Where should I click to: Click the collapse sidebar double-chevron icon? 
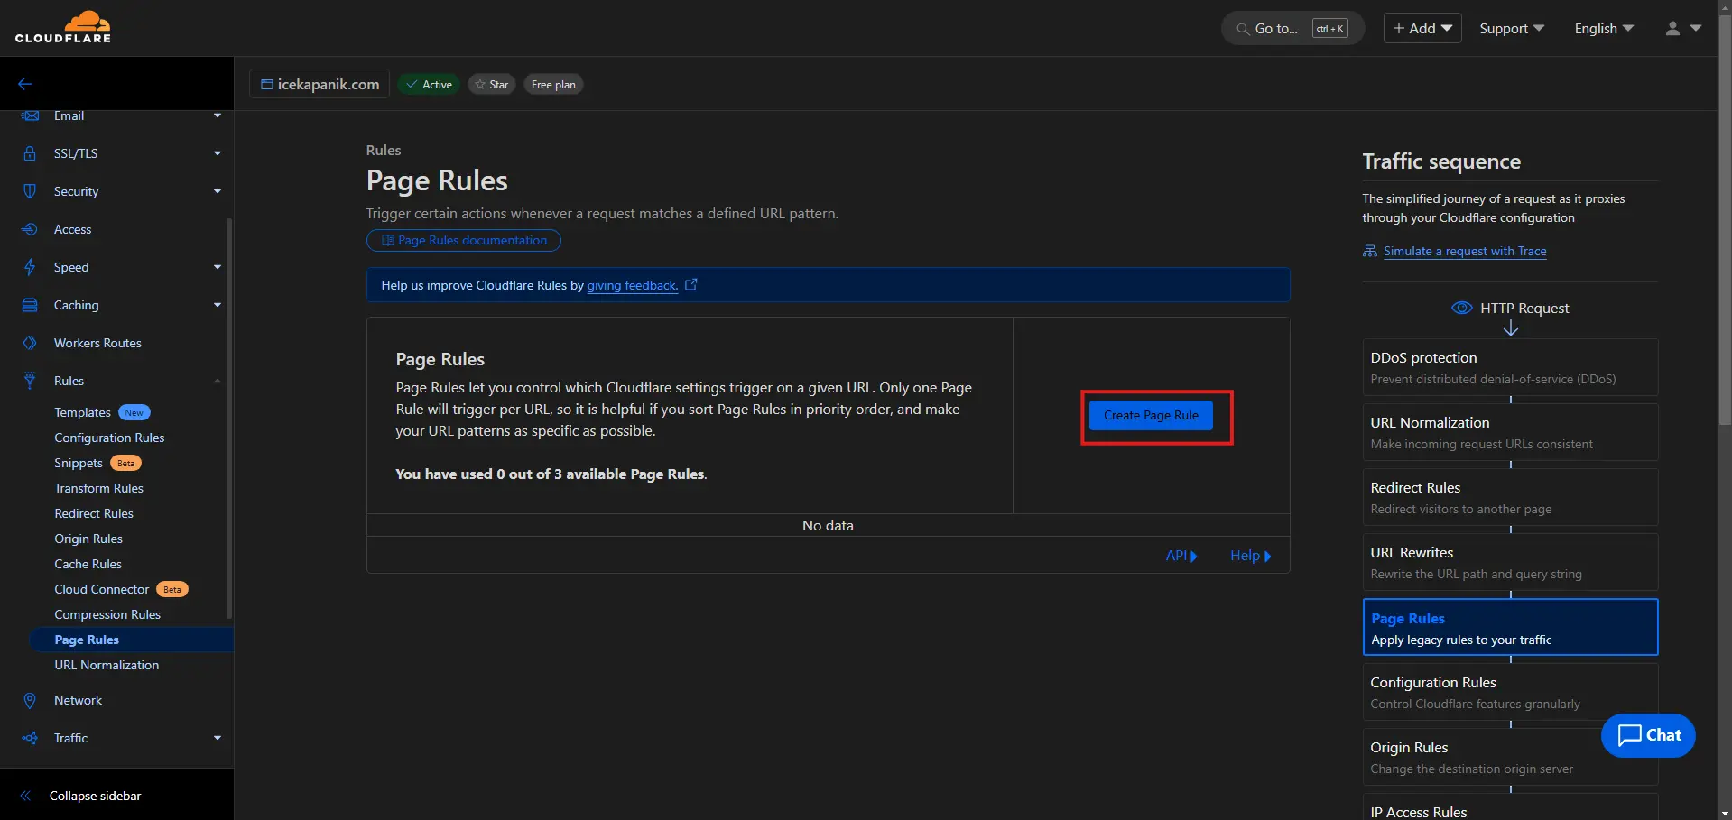coord(25,796)
